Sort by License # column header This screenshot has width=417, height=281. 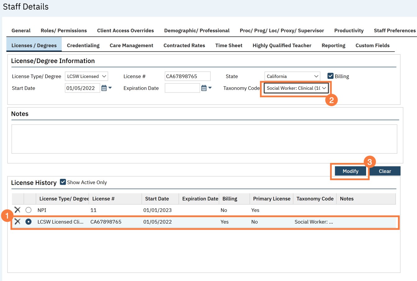pyautogui.click(x=115, y=199)
